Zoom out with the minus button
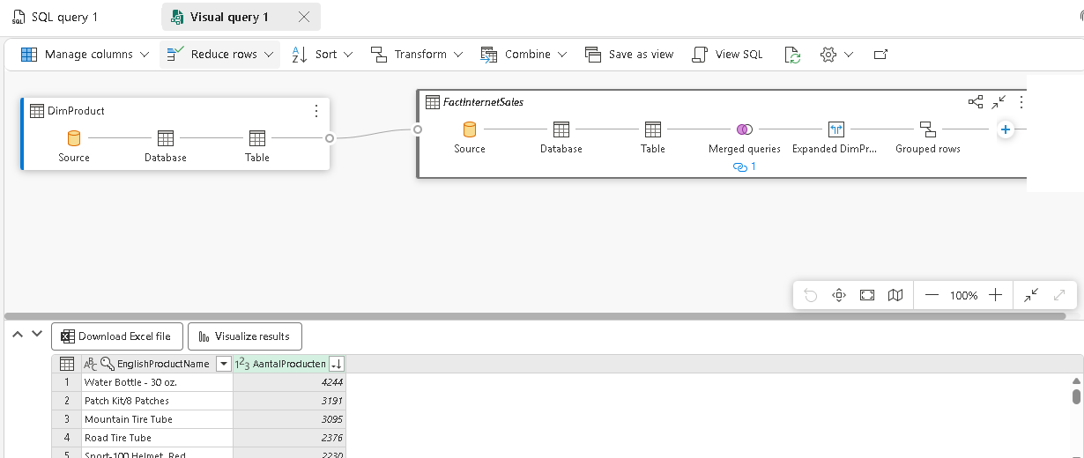 click(x=932, y=295)
